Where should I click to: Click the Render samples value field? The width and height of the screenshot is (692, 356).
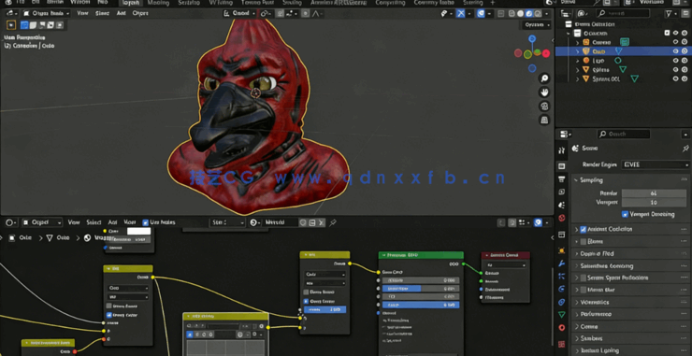(x=654, y=193)
